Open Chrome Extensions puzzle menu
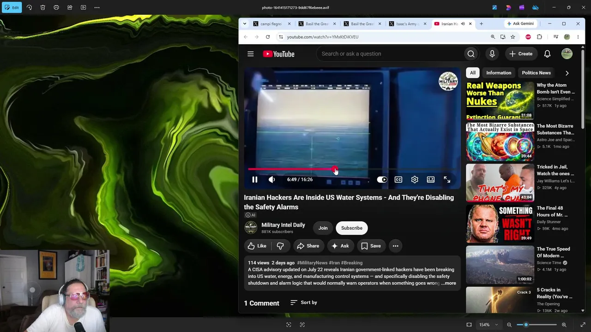 point(539,37)
